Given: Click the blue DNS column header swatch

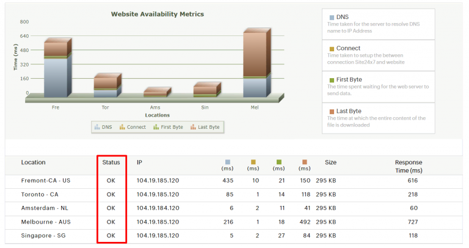Looking at the screenshot, I should tap(228, 162).
